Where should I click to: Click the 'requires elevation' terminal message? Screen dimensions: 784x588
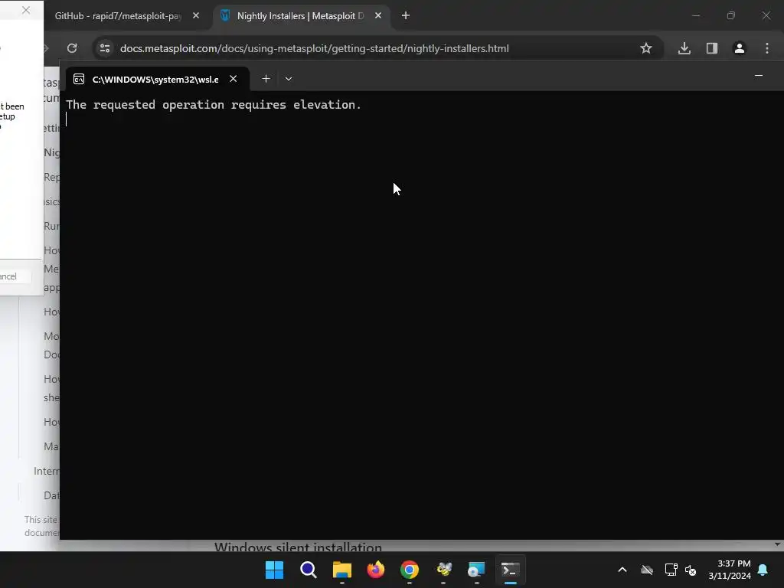coord(214,104)
